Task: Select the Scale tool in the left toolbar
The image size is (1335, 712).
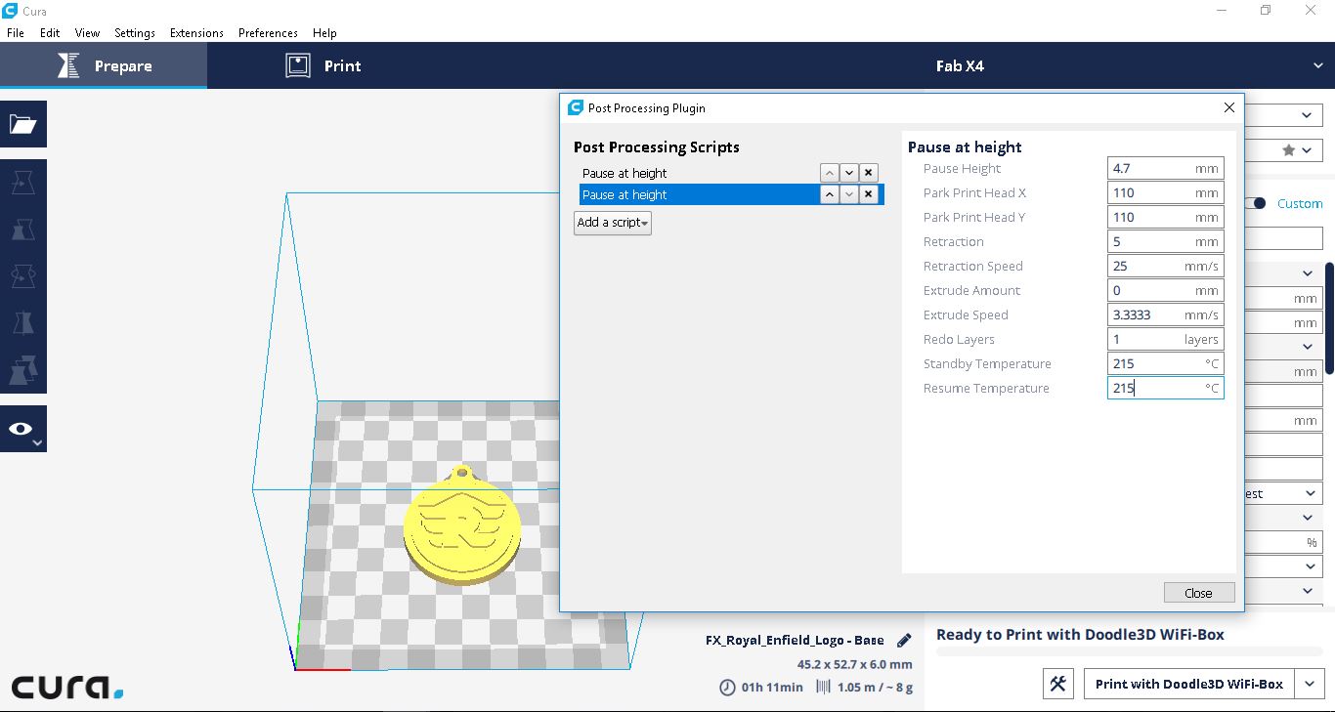Action: pos(22,230)
